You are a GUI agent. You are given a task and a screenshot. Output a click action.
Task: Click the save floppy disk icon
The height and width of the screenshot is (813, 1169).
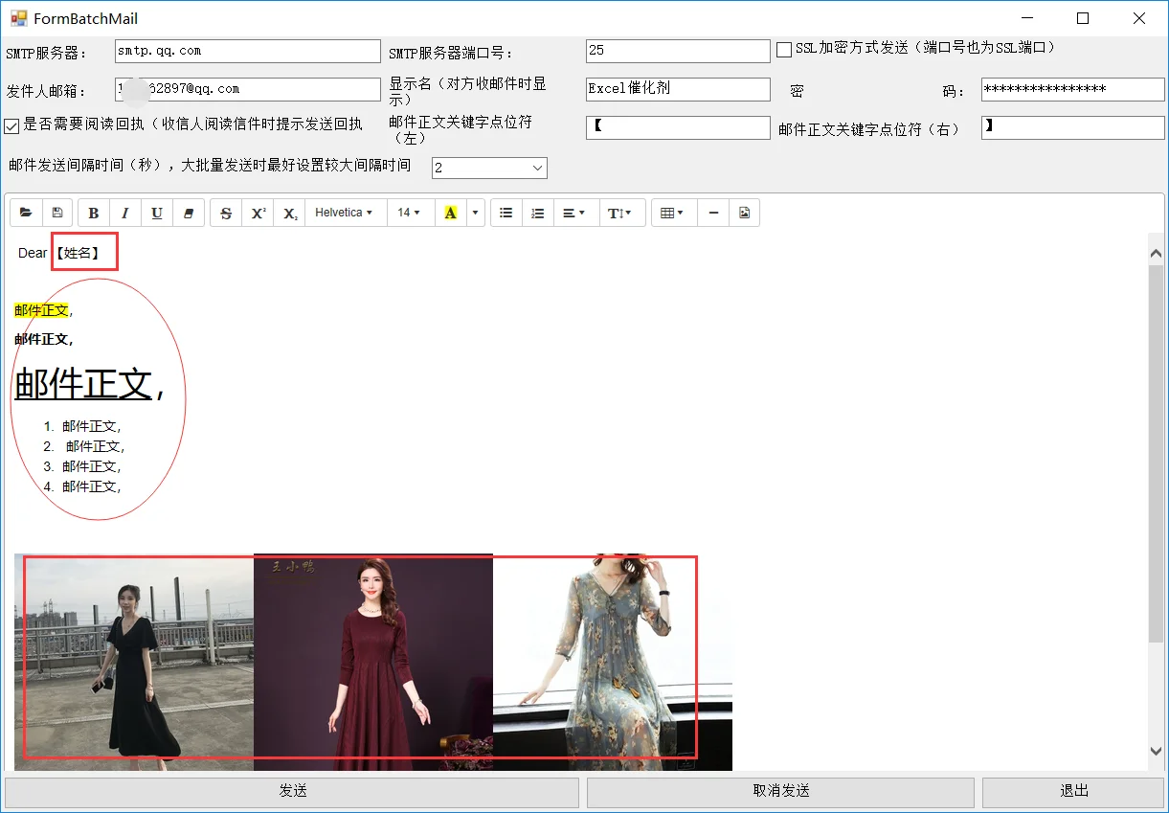tap(57, 213)
